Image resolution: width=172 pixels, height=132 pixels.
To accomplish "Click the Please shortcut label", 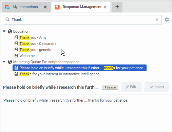I will 110,87.
